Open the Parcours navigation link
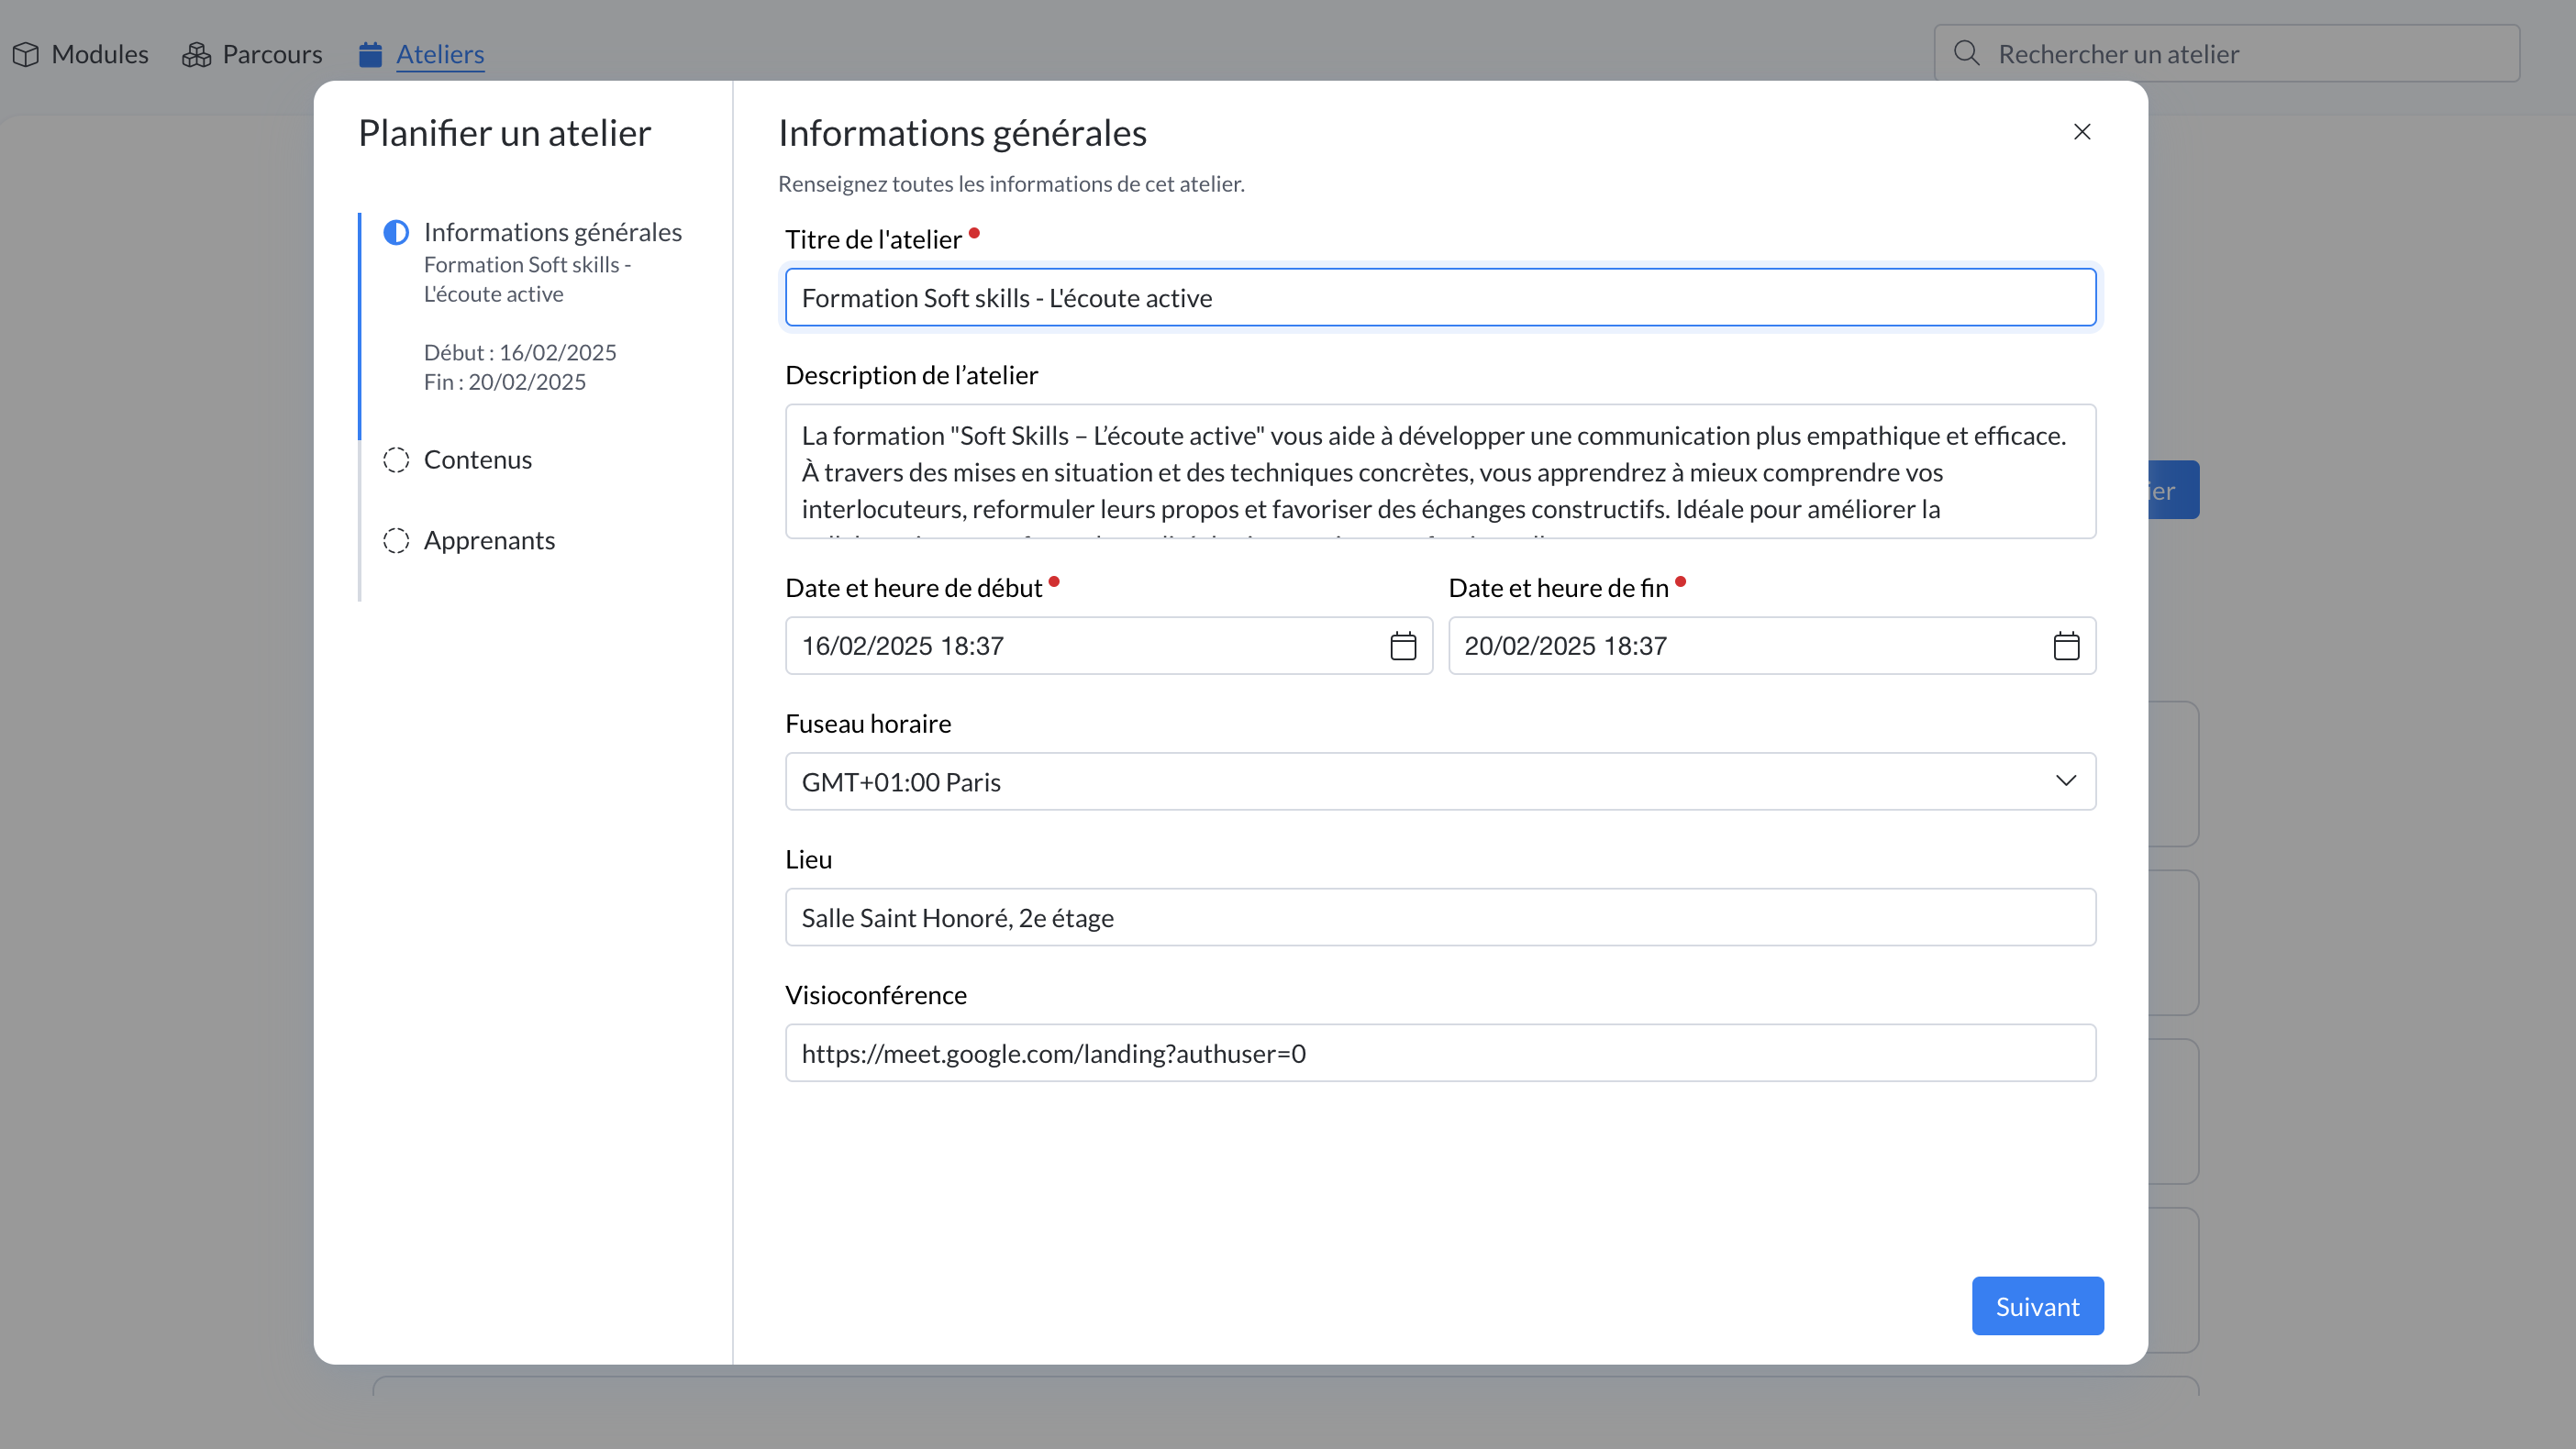Viewport: 2576px width, 1449px height. (x=272, y=54)
